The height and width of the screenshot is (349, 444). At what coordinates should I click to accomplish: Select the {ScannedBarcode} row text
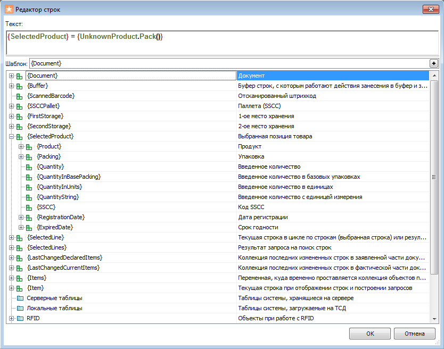click(x=51, y=96)
